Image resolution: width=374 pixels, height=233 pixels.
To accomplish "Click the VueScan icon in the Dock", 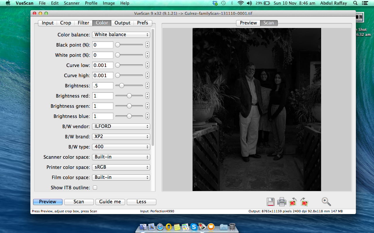I will click(202, 227).
